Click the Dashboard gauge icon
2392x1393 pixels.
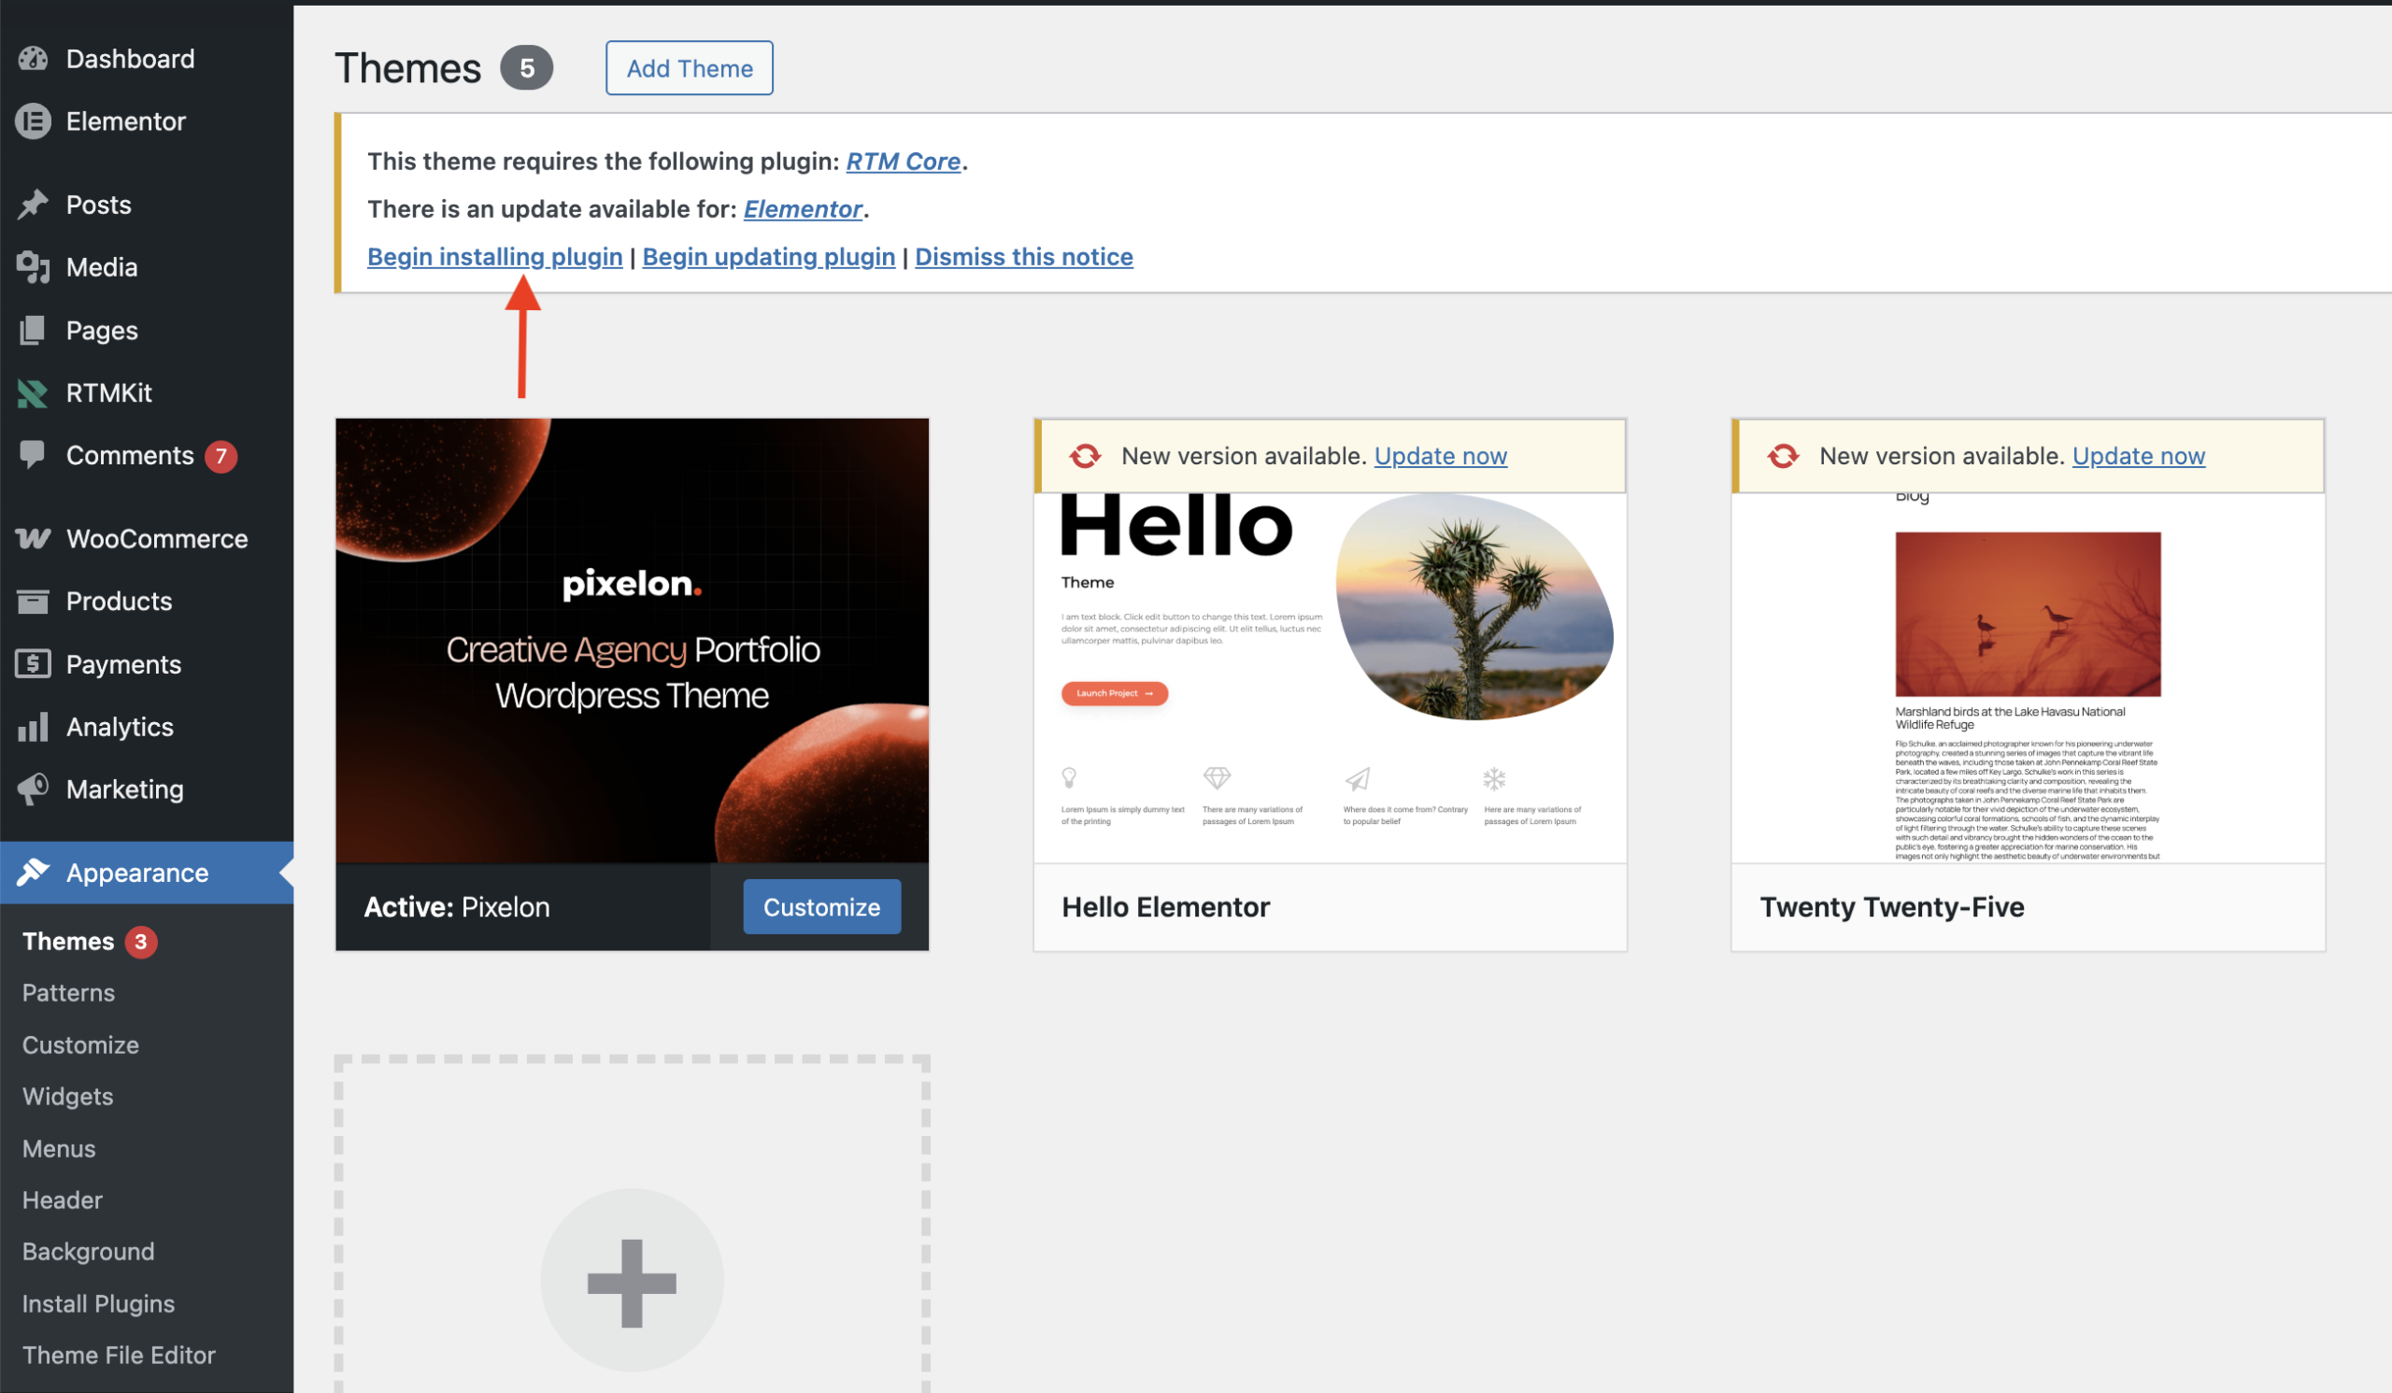pos(34,59)
